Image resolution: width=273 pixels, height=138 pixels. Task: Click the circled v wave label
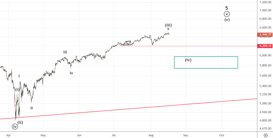[x=227, y=14]
